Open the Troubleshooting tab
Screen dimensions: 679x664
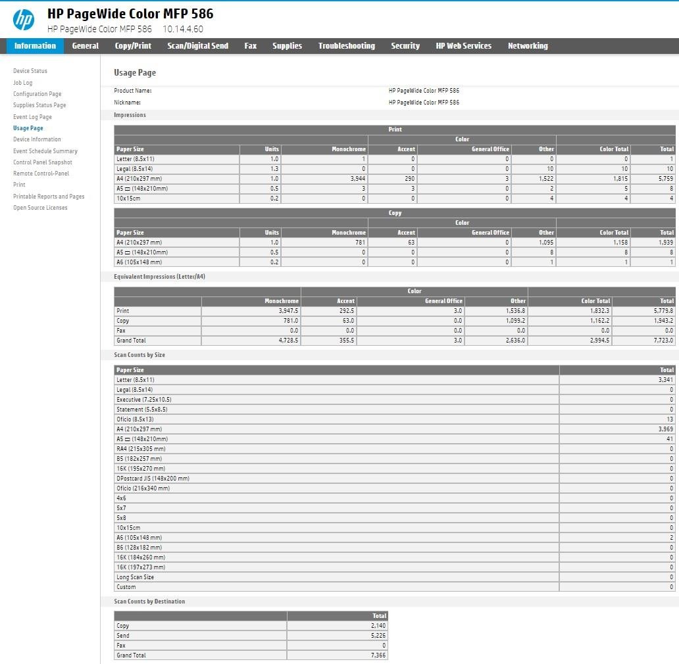click(x=346, y=46)
